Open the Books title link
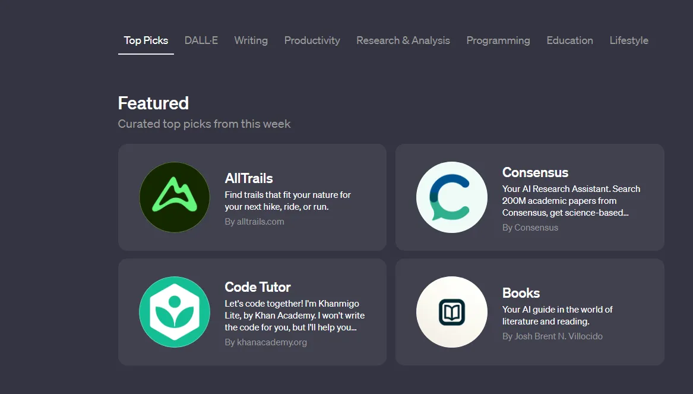 521,293
